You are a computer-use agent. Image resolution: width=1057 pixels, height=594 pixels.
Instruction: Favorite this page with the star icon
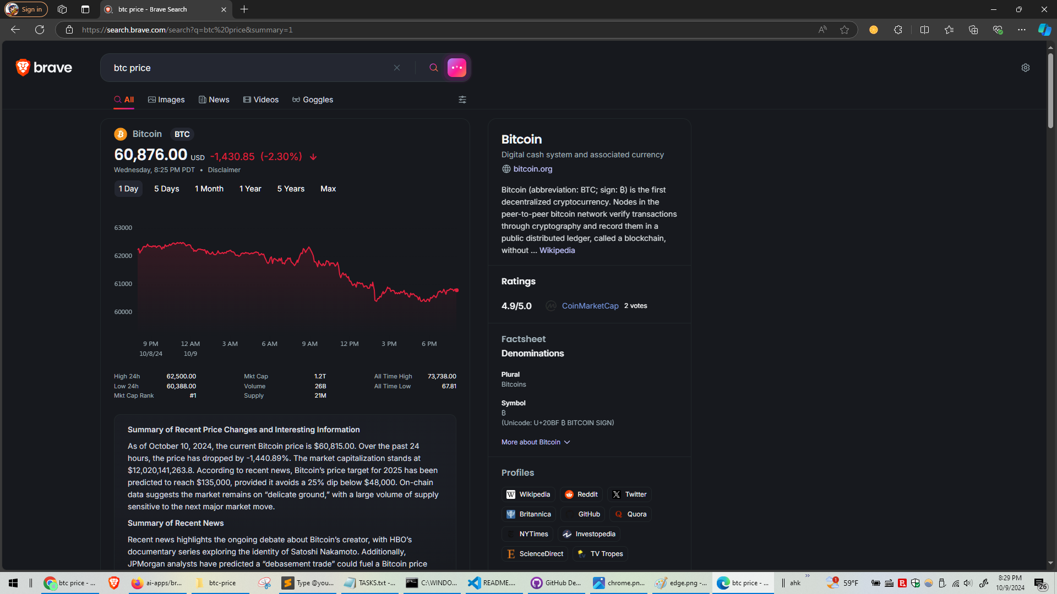click(x=844, y=30)
